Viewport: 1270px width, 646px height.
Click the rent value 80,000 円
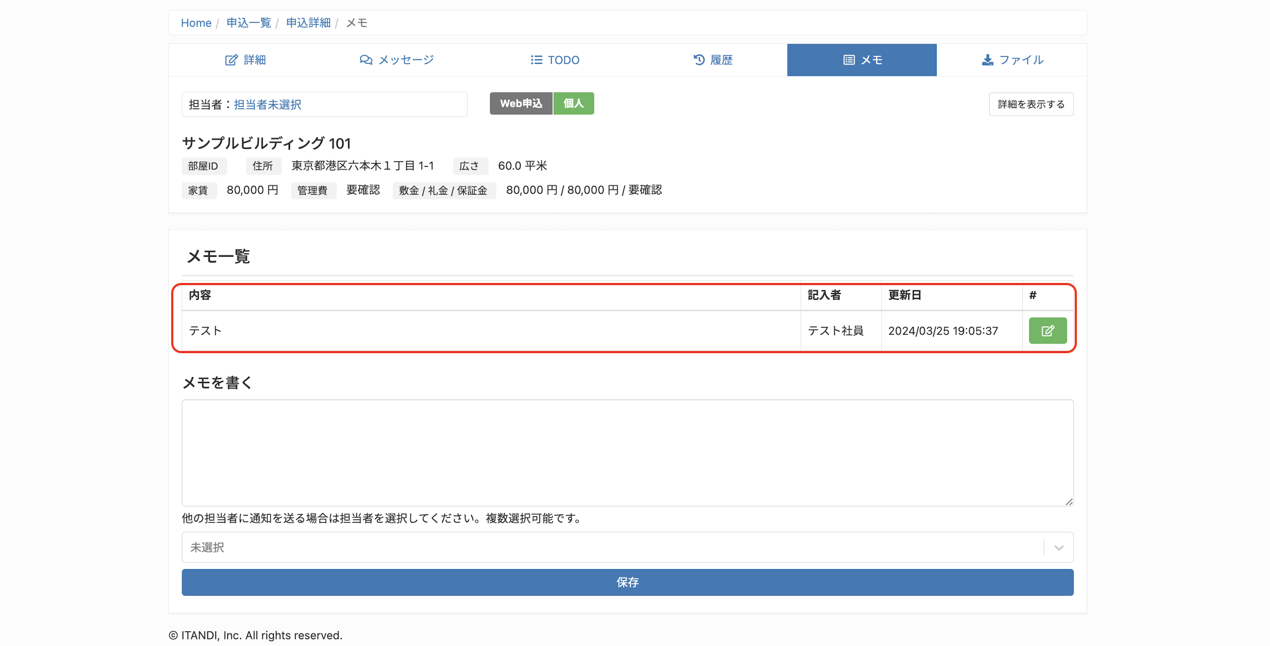(x=252, y=190)
